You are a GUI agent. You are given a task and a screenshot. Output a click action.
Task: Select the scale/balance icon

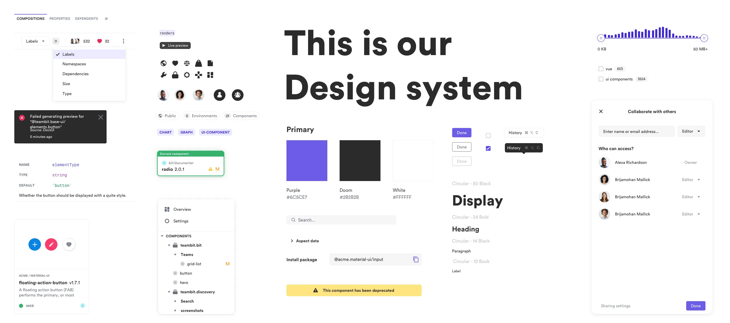[186, 63]
